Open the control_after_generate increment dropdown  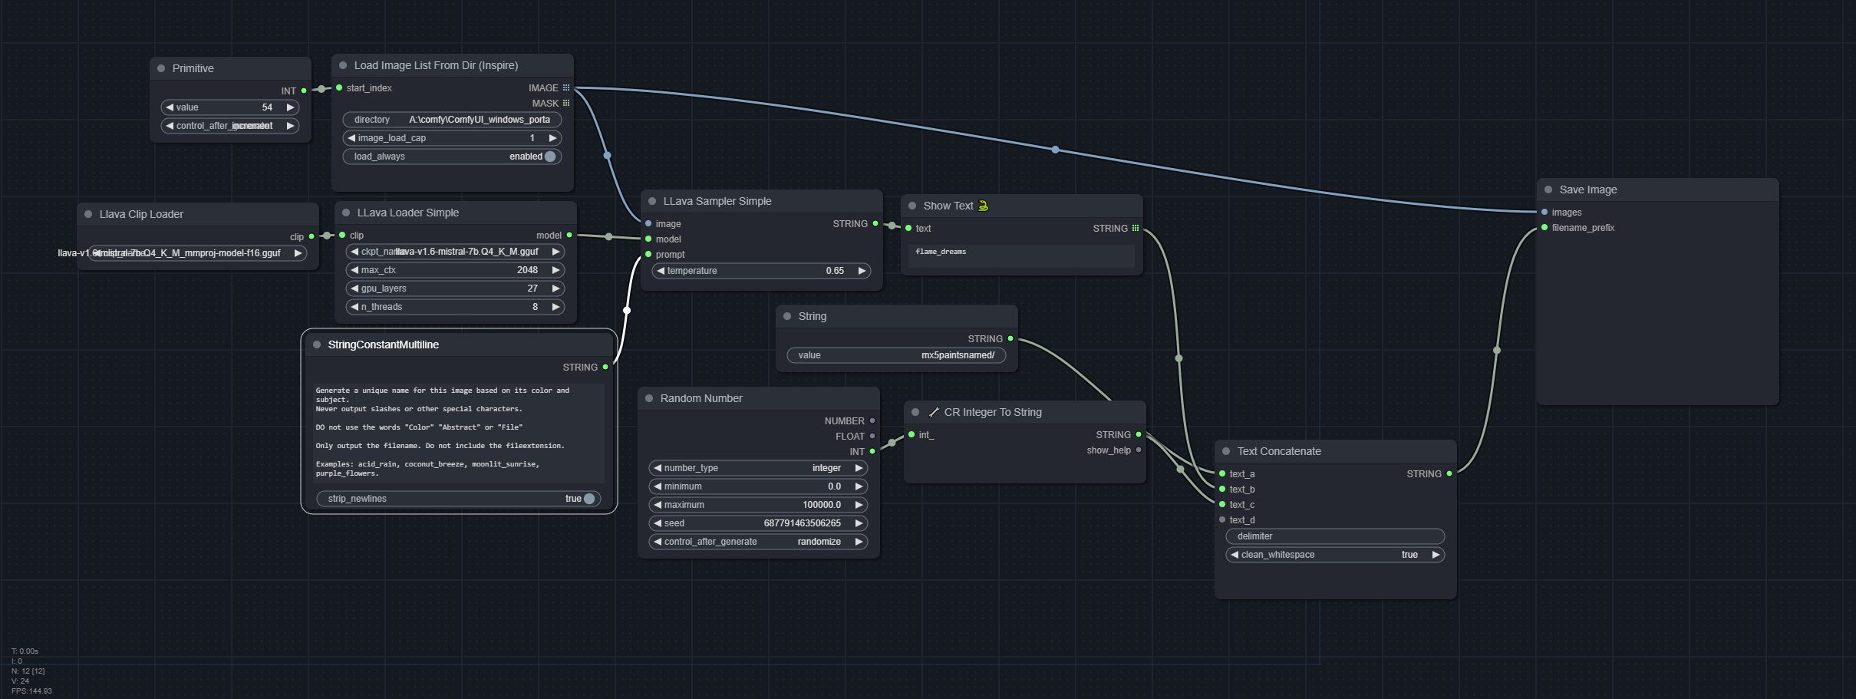(x=229, y=126)
